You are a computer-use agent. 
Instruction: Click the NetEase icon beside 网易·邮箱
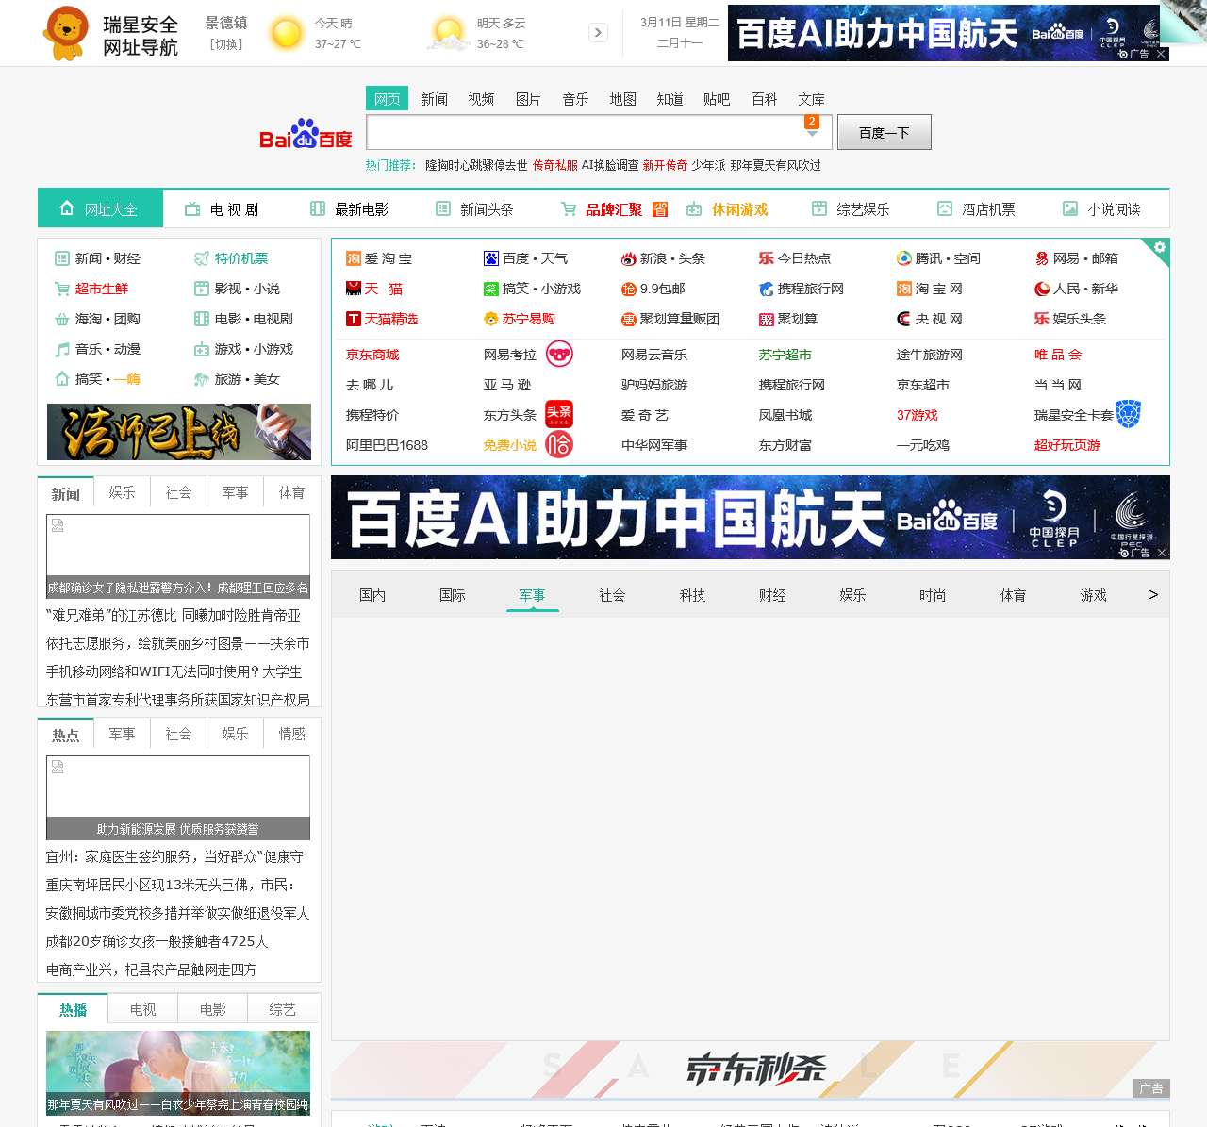point(1042,258)
